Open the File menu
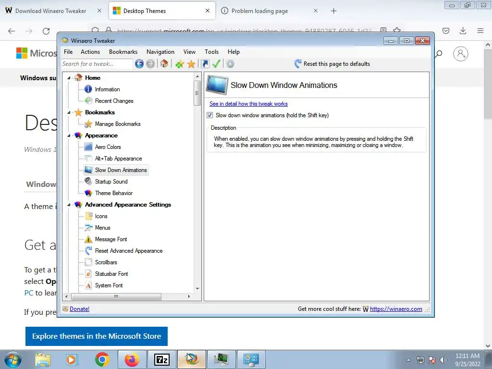This screenshot has height=369, width=492. (68, 52)
